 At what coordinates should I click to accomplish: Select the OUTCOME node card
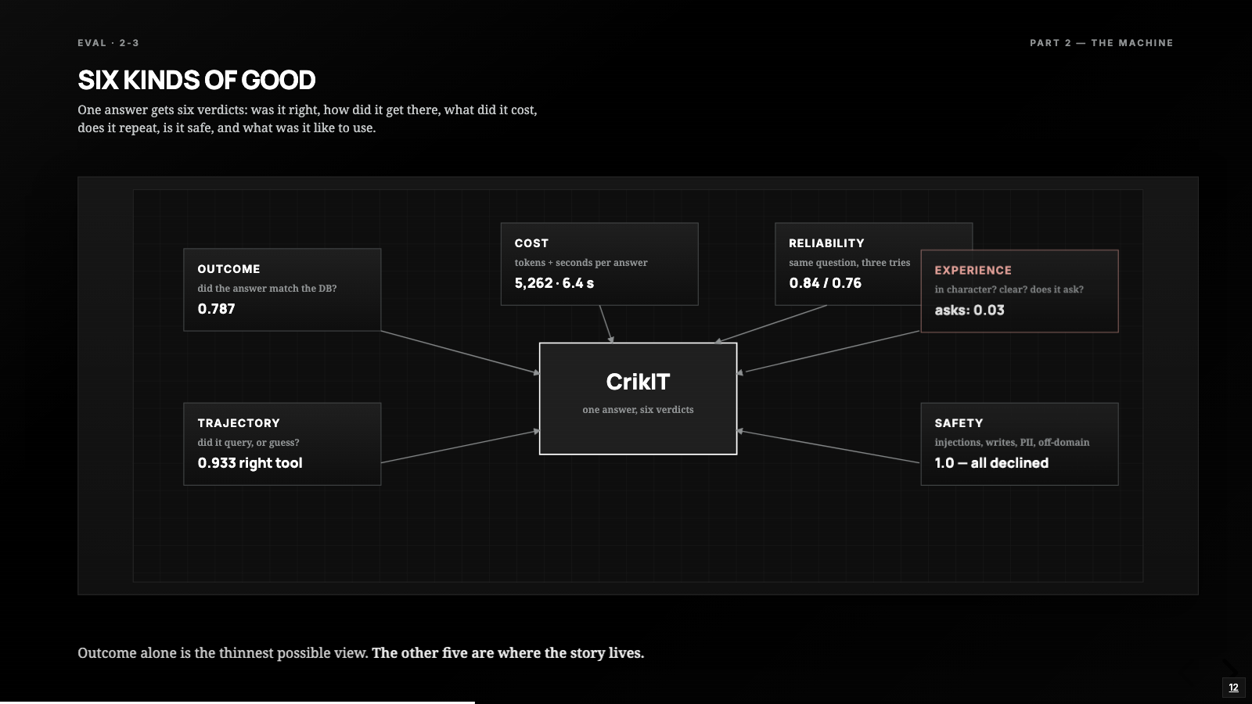(x=282, y=289)
